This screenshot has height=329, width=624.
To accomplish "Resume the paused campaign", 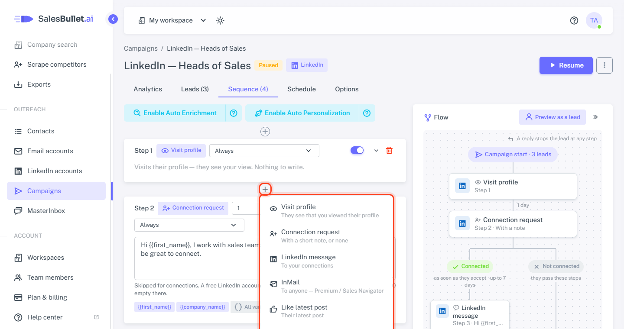I will (x=566, y=65).
